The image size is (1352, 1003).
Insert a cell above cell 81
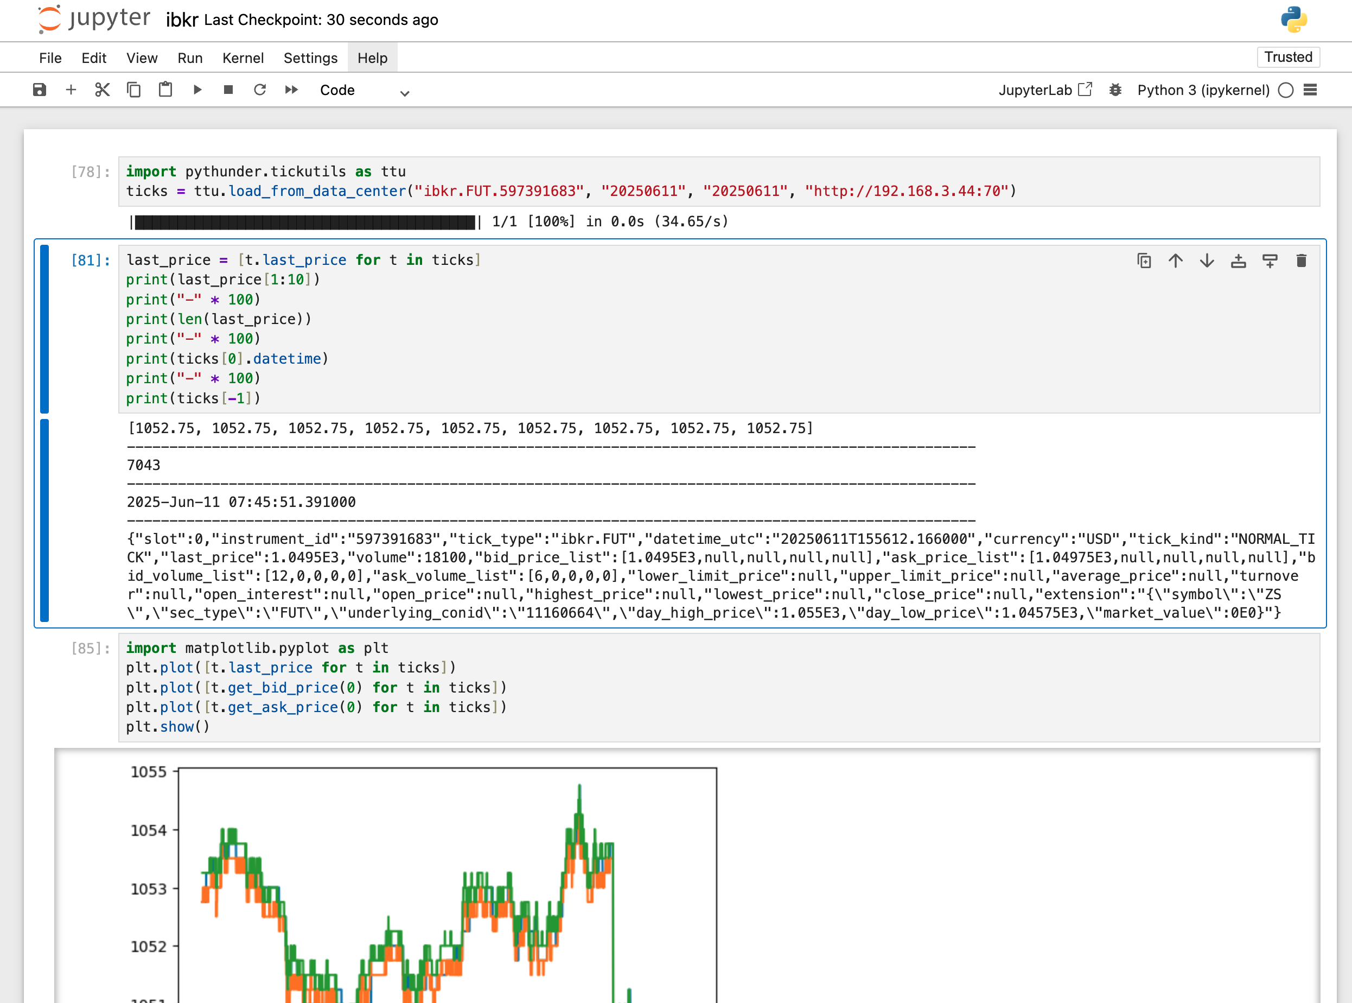pyautogui.click(x=1239, y=261)
